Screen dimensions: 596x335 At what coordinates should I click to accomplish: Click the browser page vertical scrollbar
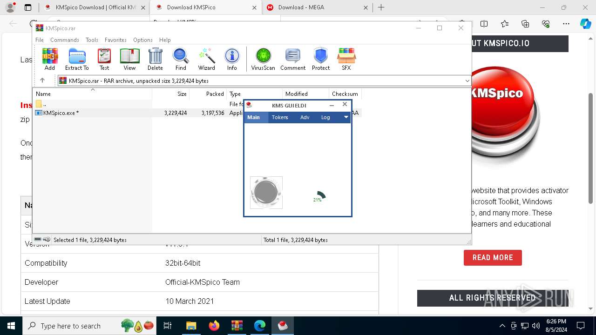[x=590, y=148]
